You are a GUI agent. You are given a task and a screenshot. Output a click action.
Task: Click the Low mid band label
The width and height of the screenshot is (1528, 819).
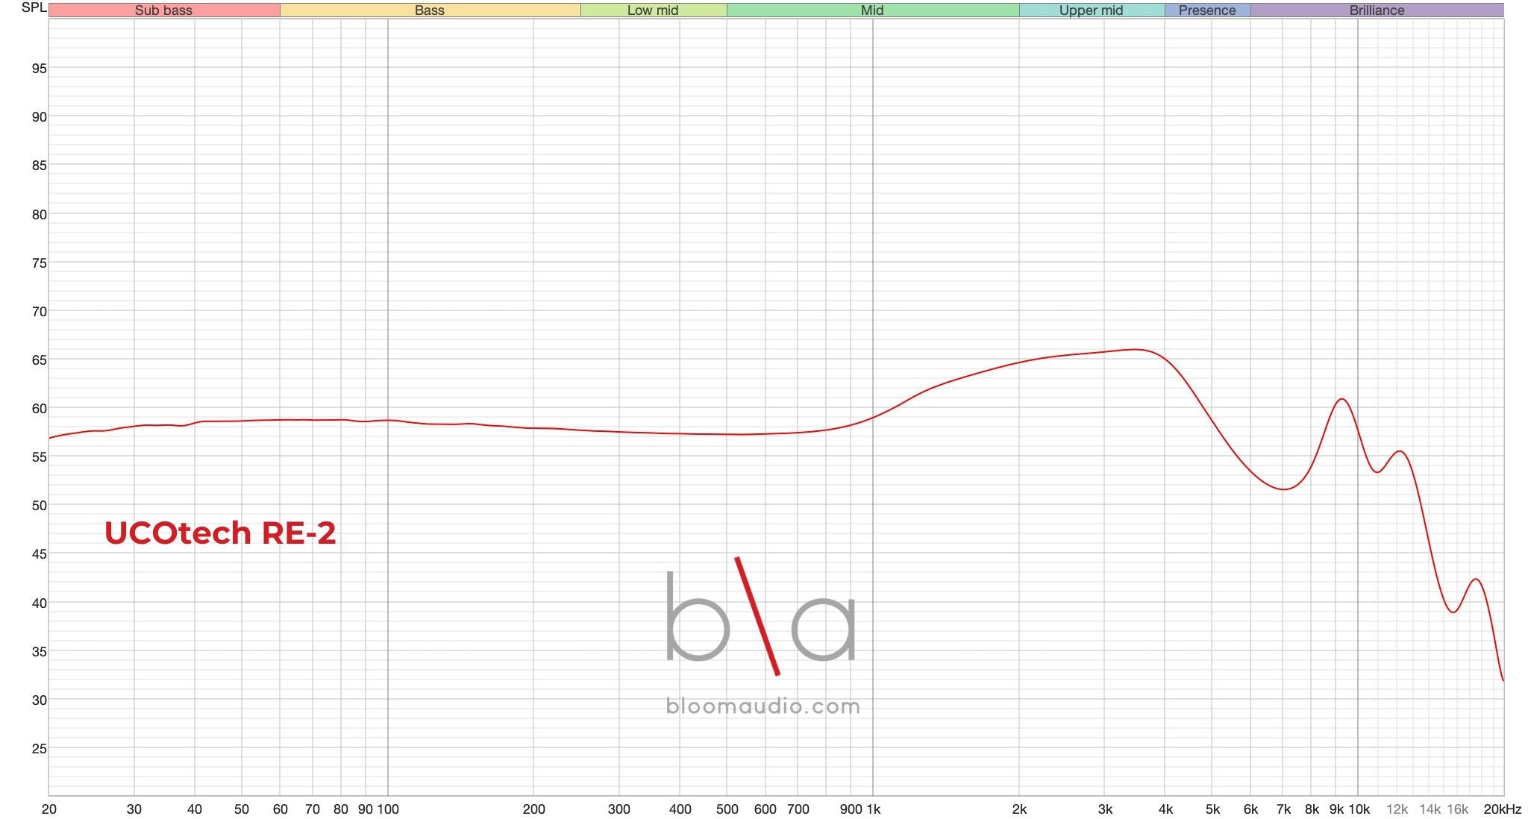[x=653, y=10]
